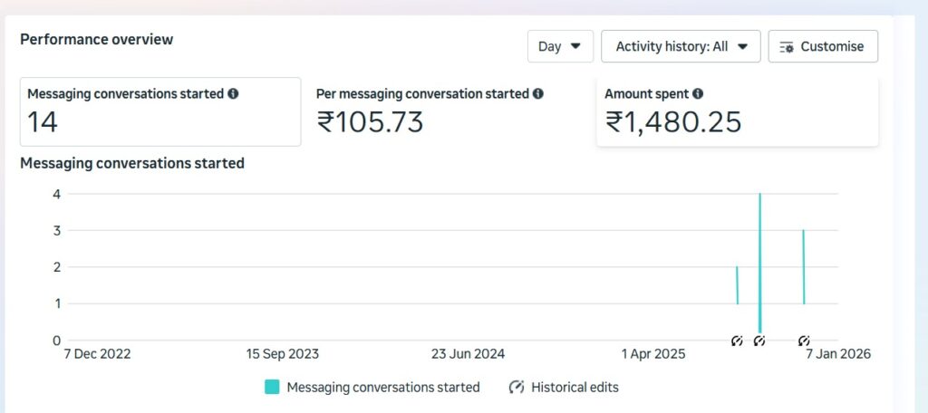Click the middle historical edit marker on axis
This screenshot has width=928, height=413.
coord(759,341)
